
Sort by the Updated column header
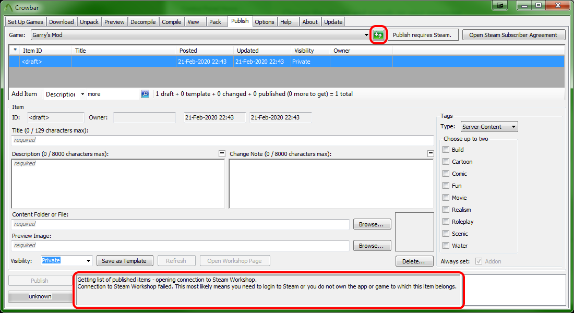coord(262,51)
